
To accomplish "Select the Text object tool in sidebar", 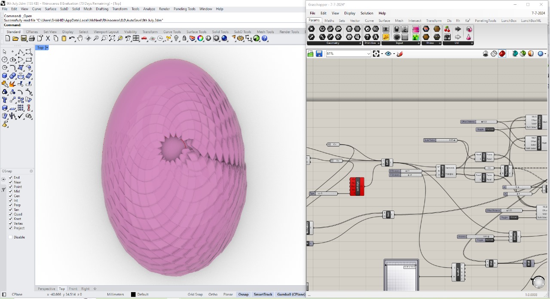I will 4,99.
